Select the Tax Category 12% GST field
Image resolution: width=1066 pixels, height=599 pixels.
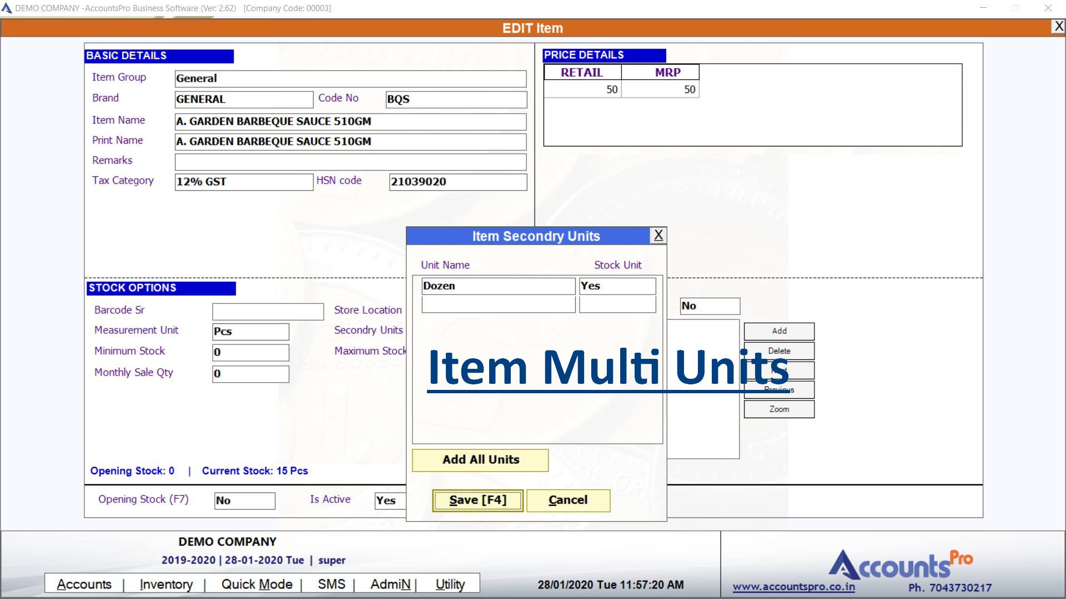[x=244, y=182]
